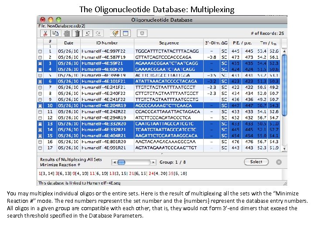Screen dimensions: 314x235
Task: Click sequence AAGATTCTCCAATAAGGCACA
Action: (167, 136)
